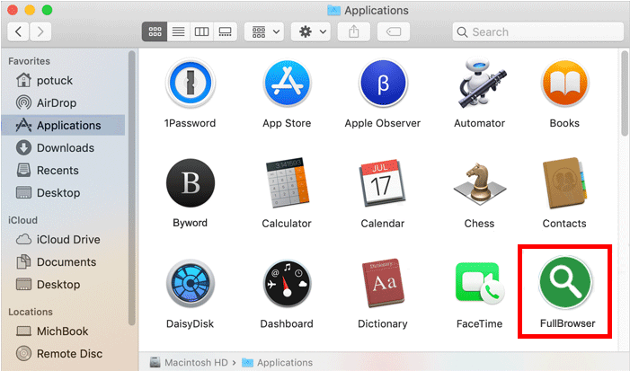Select the FullBrowser magnifier icon
This screenshot has height=371, width=630.
pos(565,283)
